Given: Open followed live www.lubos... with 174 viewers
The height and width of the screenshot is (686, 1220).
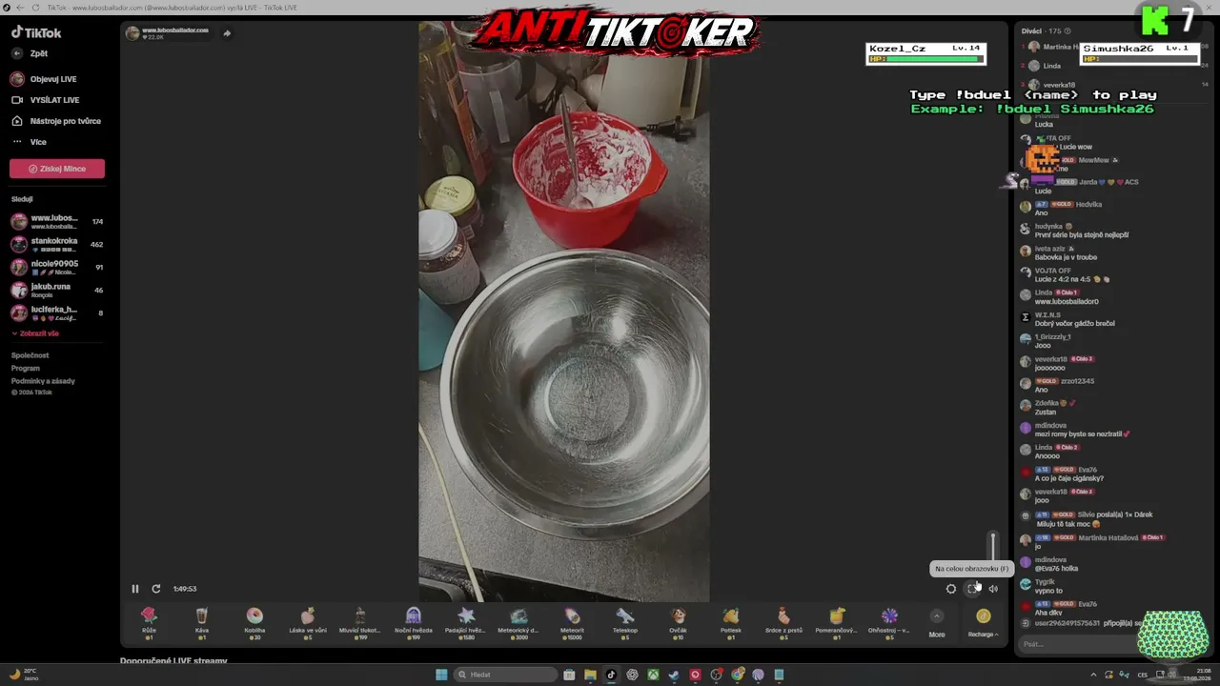Looking at the screenshot, I should [57, 222].
